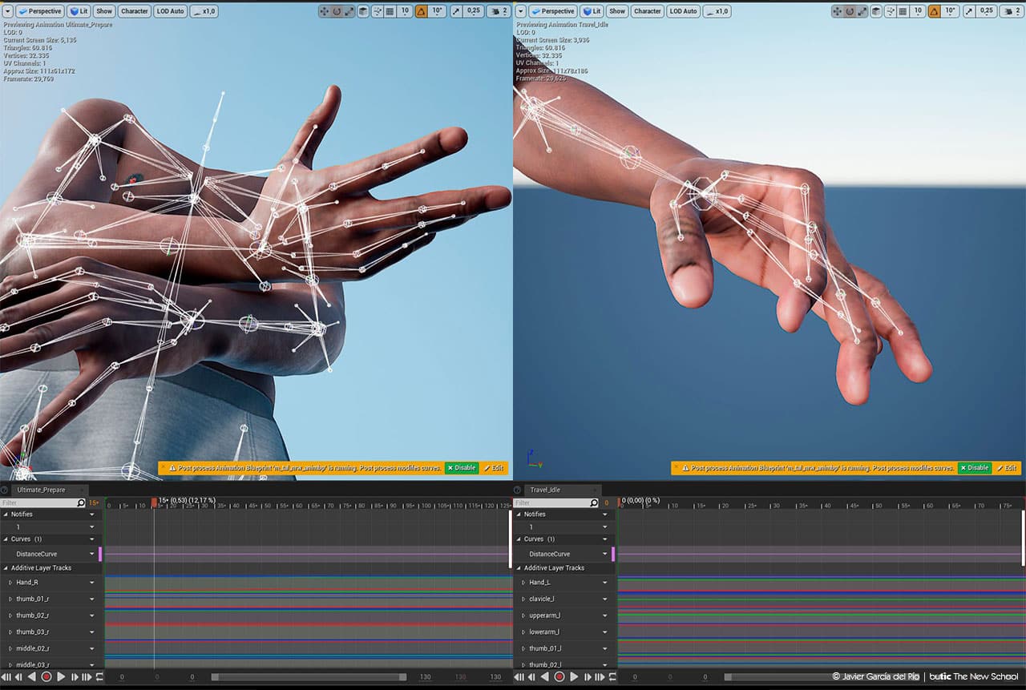The width and height of the screenshot is (1026, 690).
Task: Collapse Additive Layer Tracks in Ultimate_Prepare timeline
Action: coord(6,568)
